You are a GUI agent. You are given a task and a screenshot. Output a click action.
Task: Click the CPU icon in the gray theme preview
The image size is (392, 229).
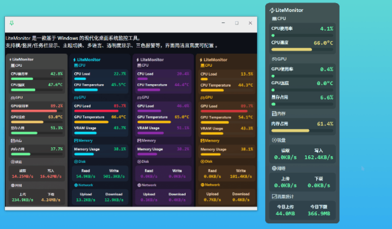(x=13, y=66)
